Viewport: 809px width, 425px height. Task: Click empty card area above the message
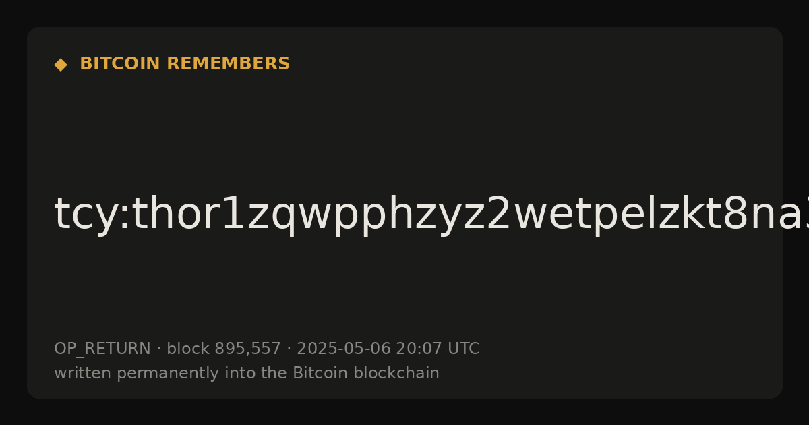pyautogui.click(x=404, y=128)
